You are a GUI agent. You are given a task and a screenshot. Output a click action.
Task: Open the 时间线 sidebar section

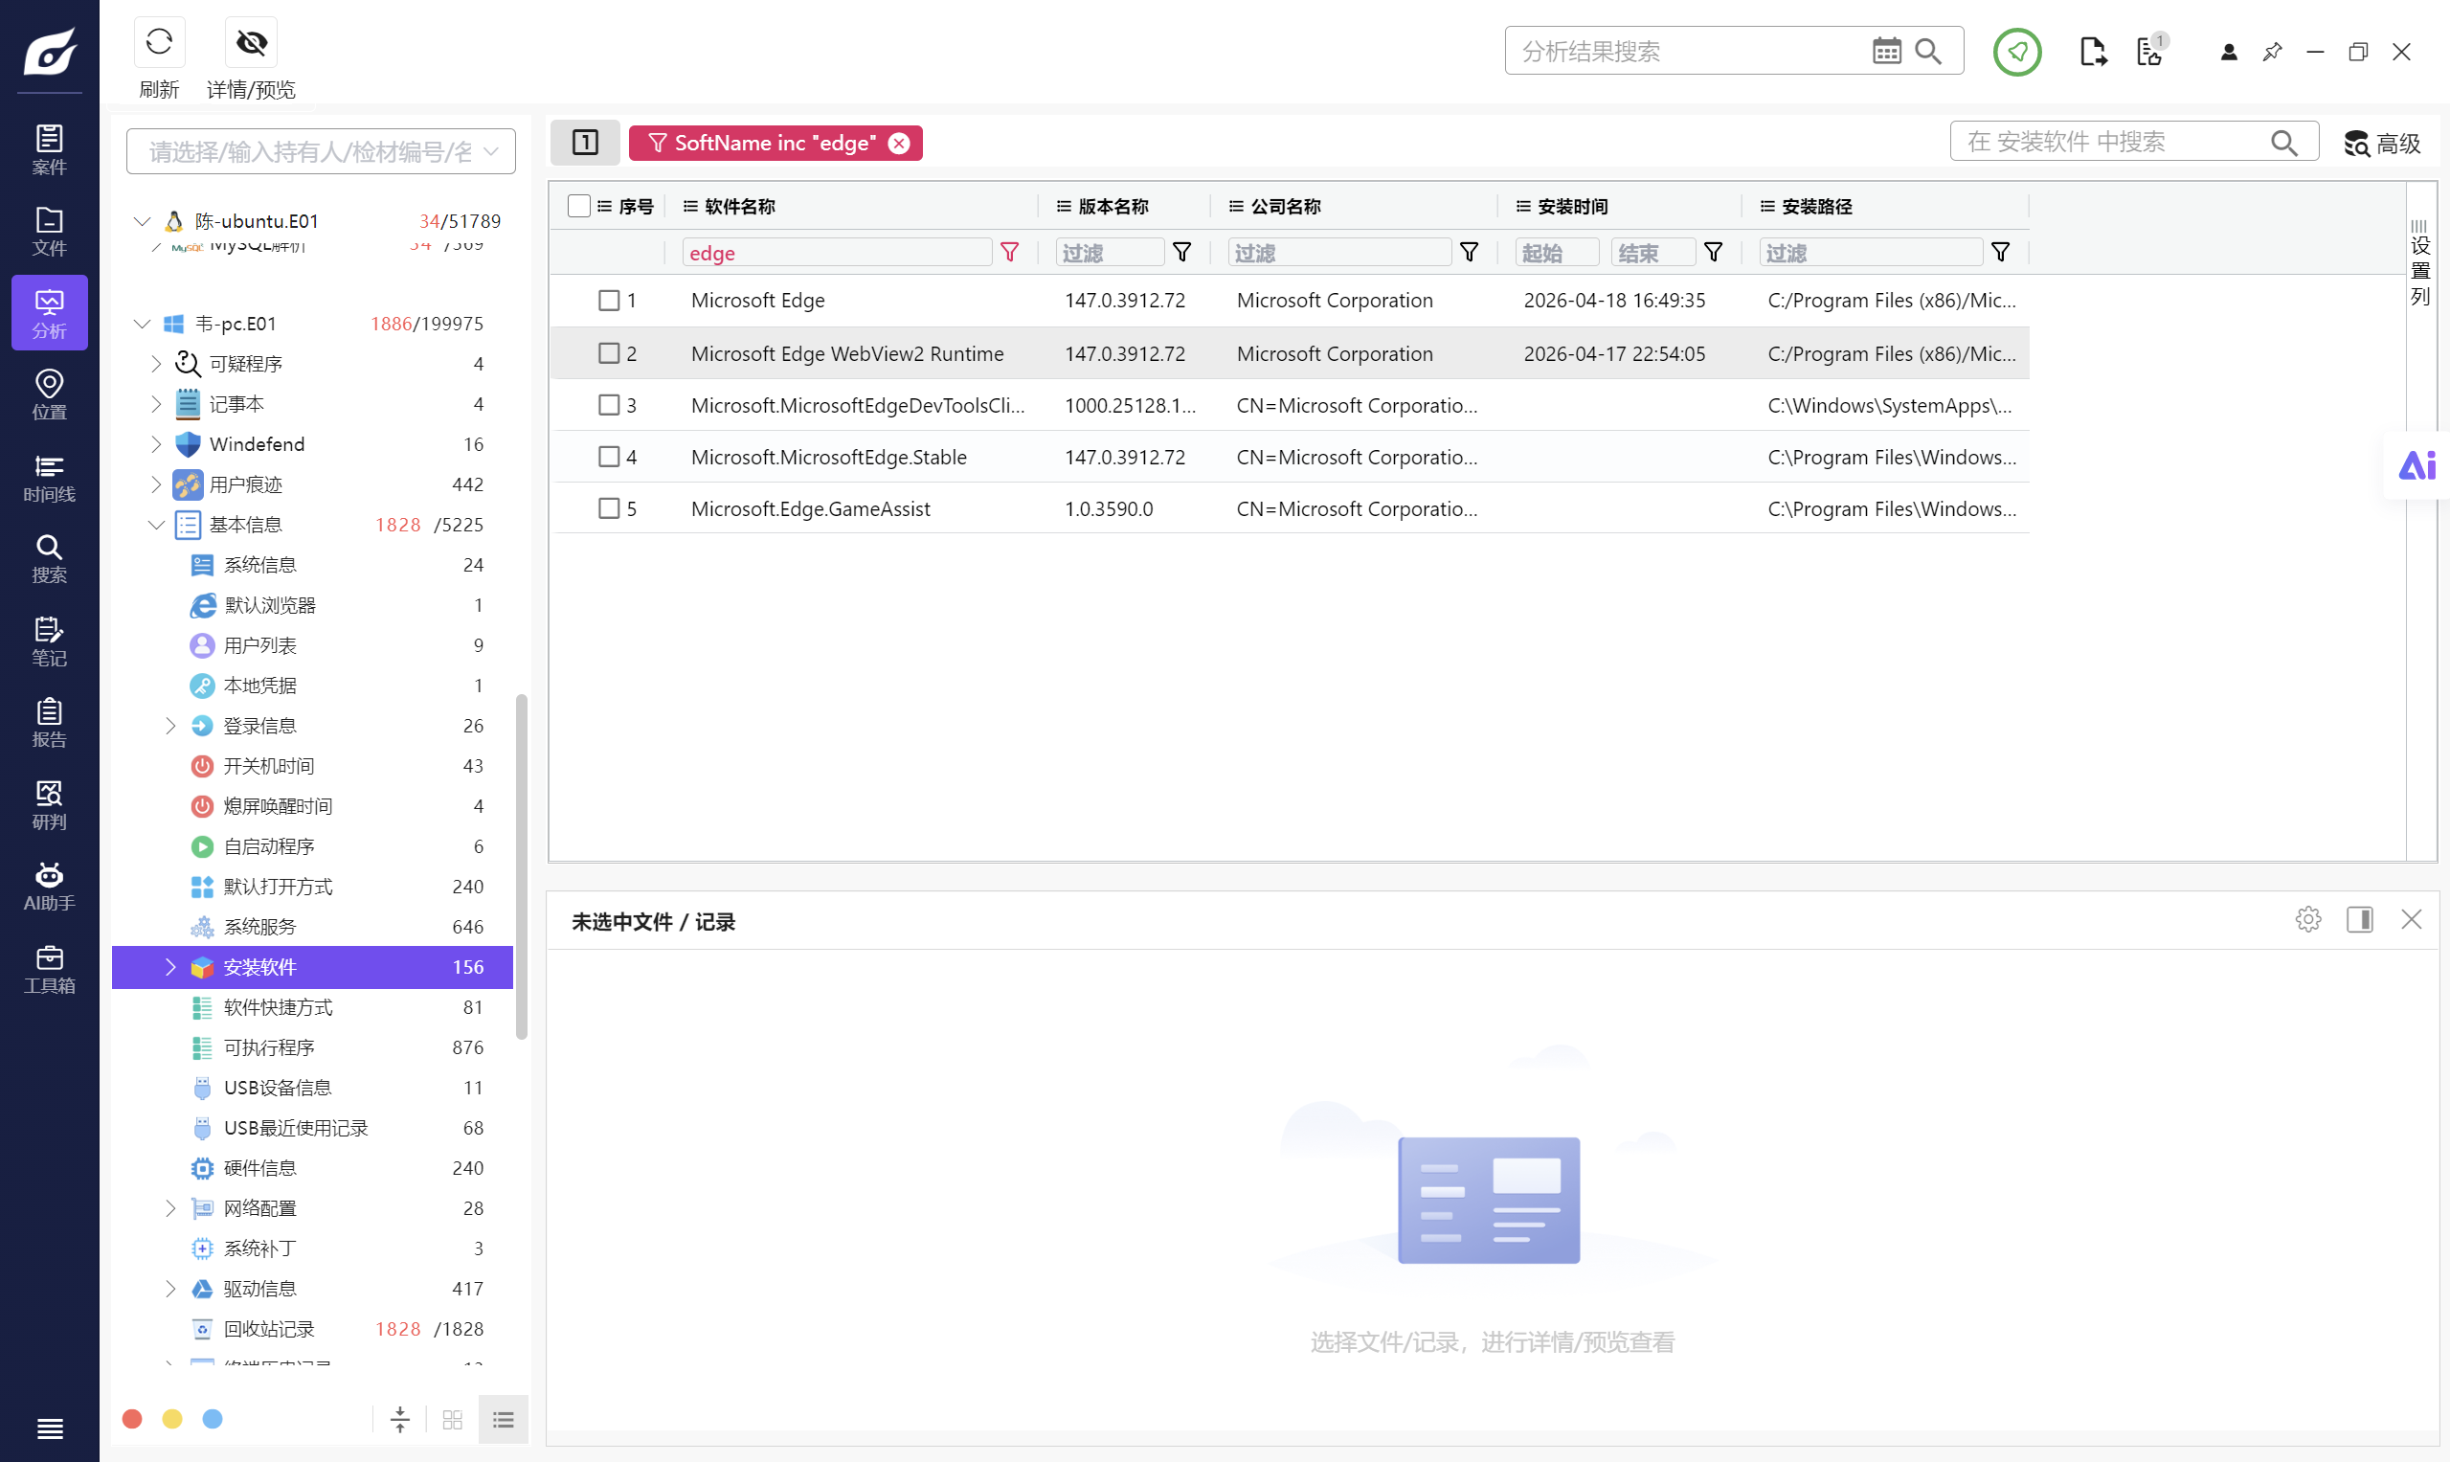(x=49, y=477)
